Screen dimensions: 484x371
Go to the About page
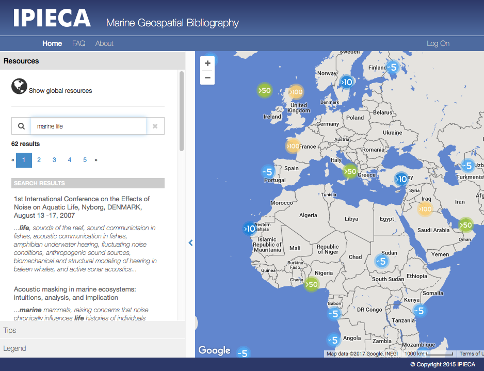(104, 43)
